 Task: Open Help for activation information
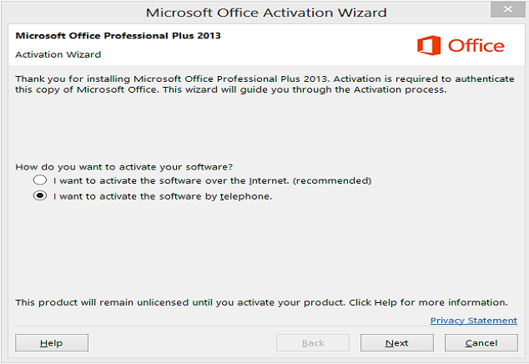[x=52, y=343]
